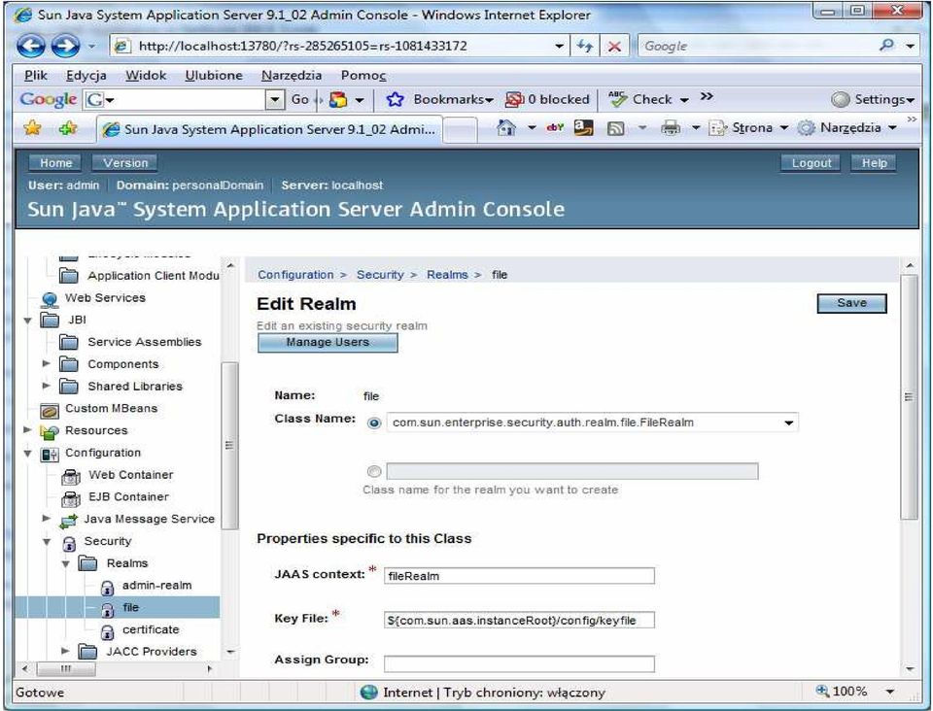Collapse the Configuration tree node
933x711 pixels.
[x=27, y=454]
